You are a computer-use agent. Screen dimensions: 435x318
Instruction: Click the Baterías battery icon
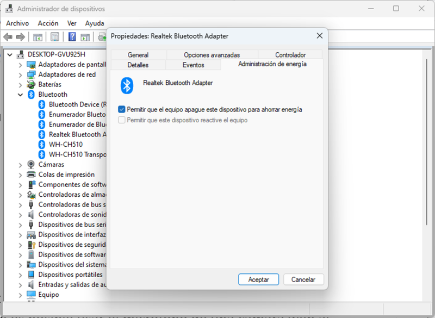[x=32, y=84]
